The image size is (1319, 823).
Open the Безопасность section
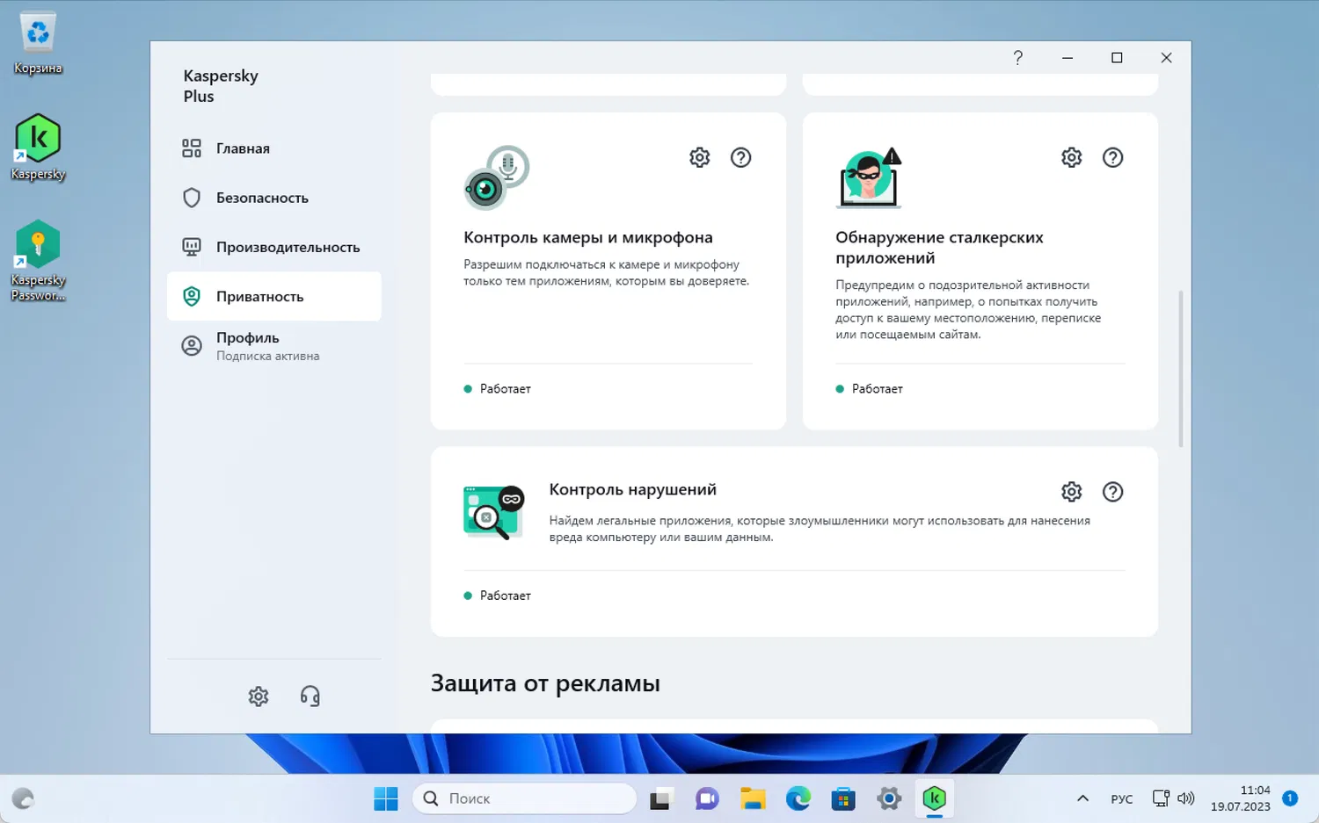pyautogui.click(x=274, y=198)
